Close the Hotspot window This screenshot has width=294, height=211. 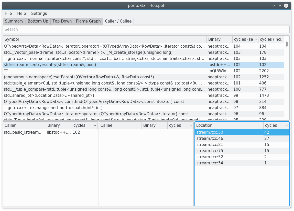point(286,6)
